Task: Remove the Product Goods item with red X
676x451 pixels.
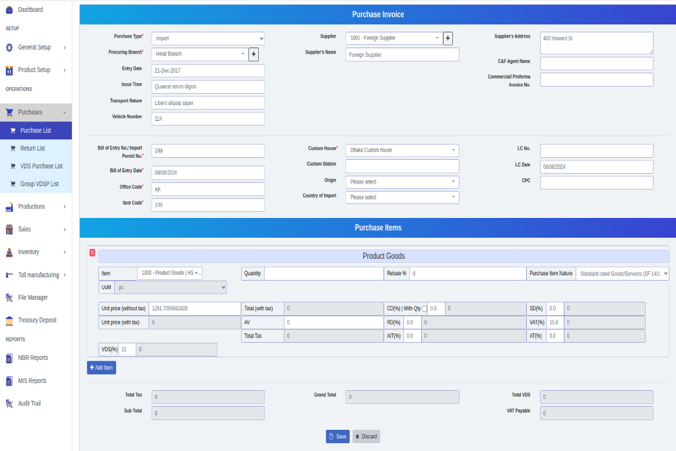Action: pos(92,253)
